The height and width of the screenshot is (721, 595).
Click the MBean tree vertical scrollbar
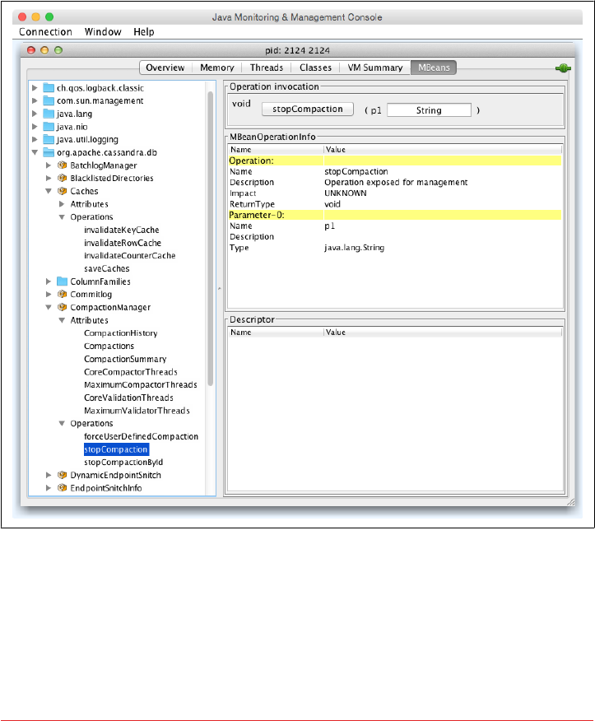pos(210,240)
